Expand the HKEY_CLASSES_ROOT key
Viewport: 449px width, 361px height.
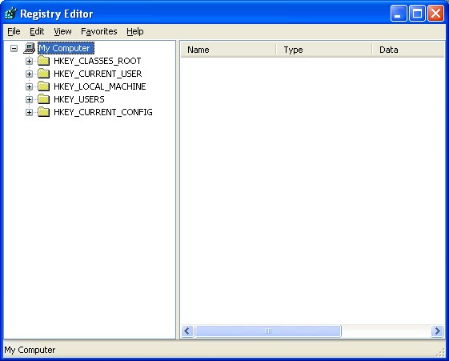point(29,62)
